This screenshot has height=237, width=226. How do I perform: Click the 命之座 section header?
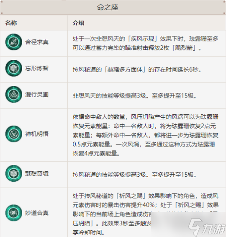(x=108, y=7)
